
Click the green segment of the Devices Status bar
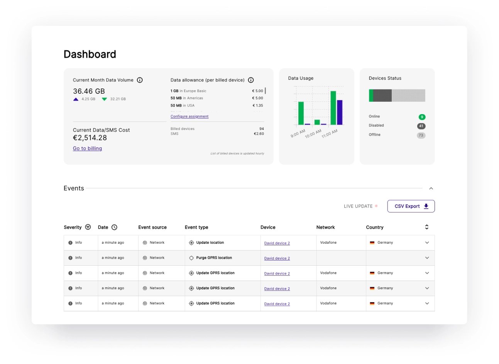pos(372,95)
